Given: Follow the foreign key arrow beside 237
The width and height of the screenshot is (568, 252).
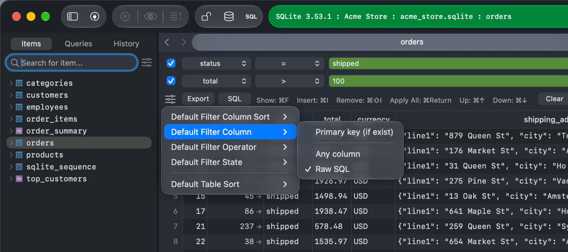Looking at the screenshot, I should (259, 226).
